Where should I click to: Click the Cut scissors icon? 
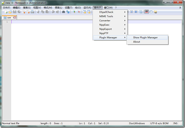pyautogui.click(x=38, y=12)
